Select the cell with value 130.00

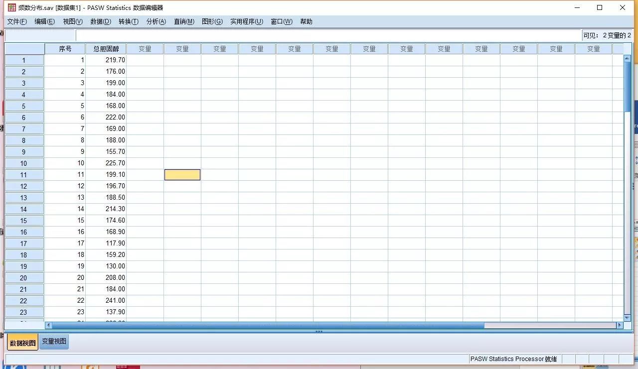click(106, 266)
